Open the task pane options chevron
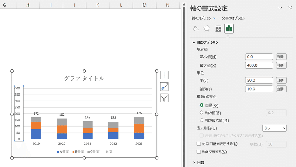 280,8
